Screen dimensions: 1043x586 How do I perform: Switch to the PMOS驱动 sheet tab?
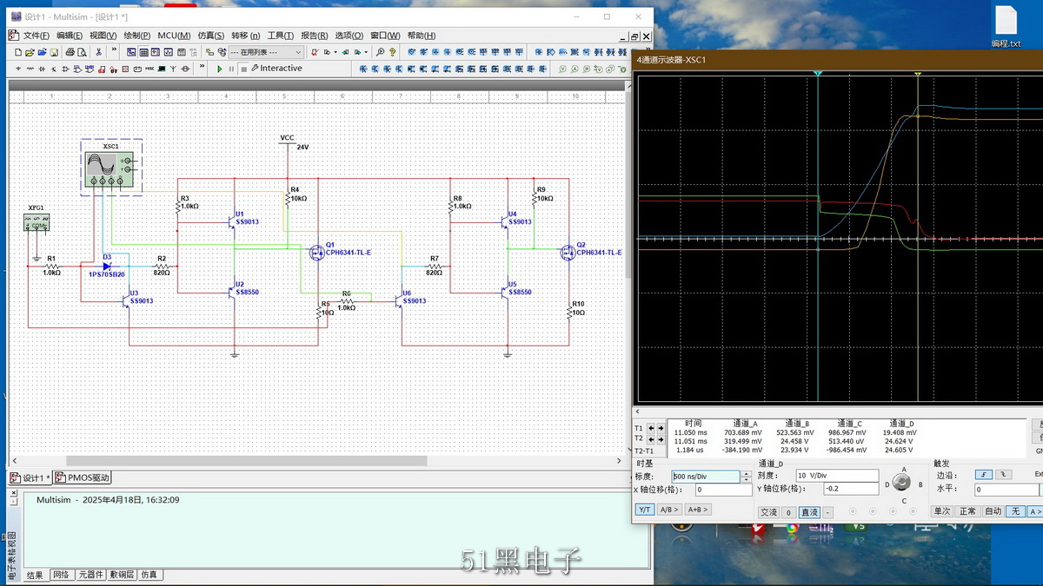pos(82,477)
